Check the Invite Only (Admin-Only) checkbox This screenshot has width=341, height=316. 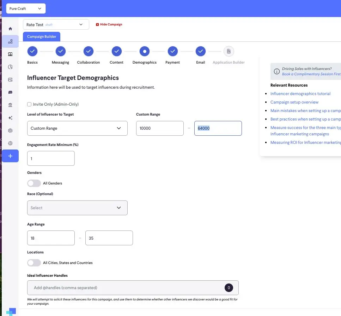29,104
